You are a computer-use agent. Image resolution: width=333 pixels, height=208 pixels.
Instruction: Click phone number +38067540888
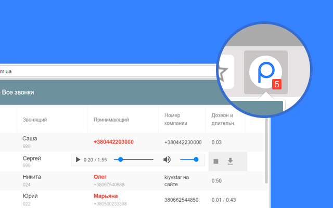(109, 185)
